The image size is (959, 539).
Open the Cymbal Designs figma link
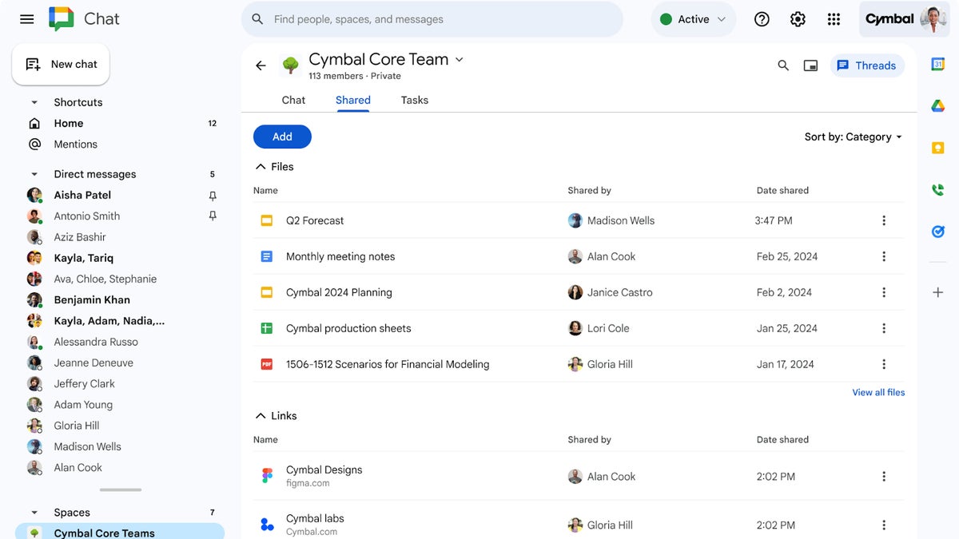point(324,476)
